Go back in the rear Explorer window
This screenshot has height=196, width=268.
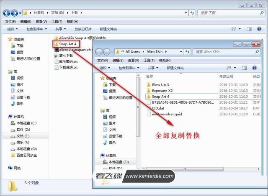coord(7,13)
